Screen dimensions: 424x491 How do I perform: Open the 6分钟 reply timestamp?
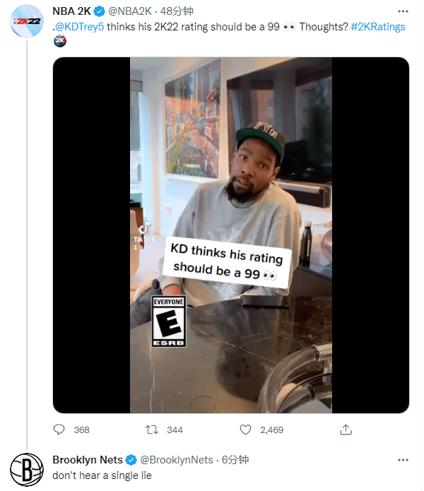(x=235, y=460)
